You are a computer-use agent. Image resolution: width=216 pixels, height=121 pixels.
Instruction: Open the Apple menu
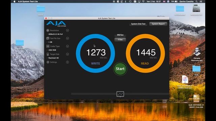tap(15, 1)
